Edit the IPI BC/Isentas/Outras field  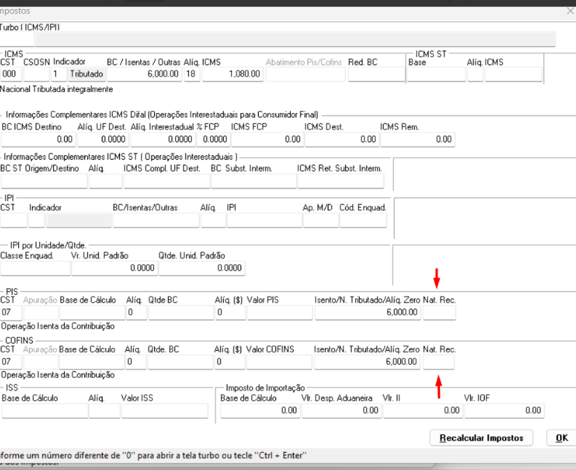point(156,220)
